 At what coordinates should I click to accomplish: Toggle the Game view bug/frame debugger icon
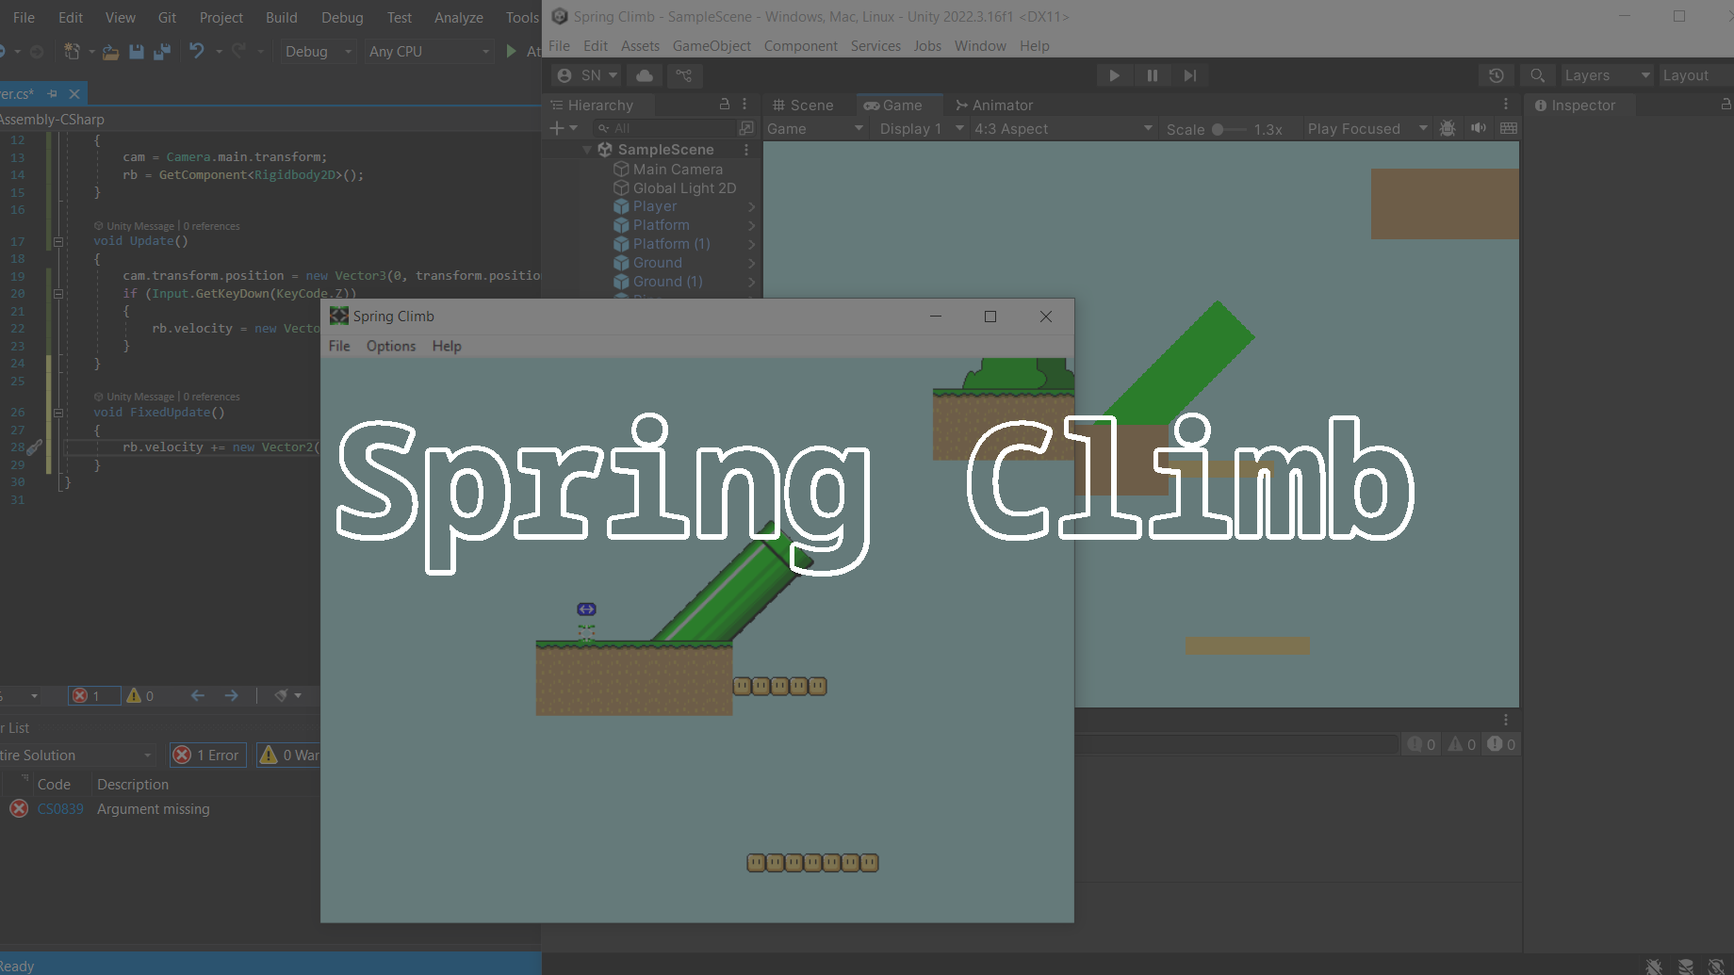click(x=1448, y=128)
